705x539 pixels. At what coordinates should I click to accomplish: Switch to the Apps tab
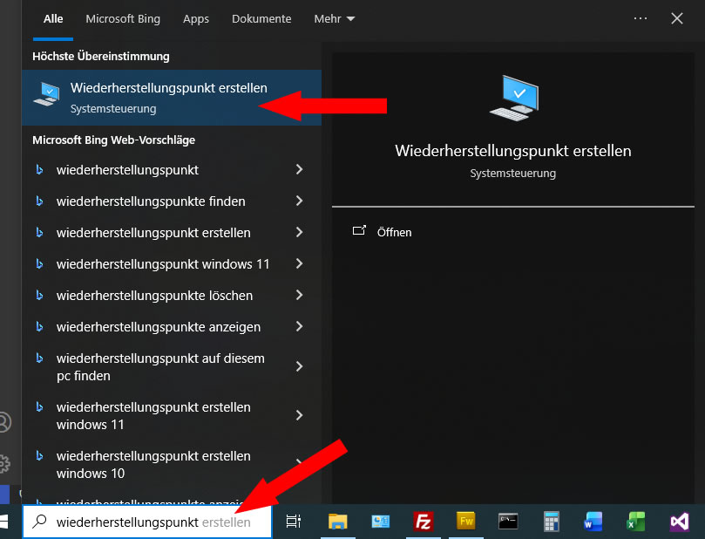click(196, 18)
